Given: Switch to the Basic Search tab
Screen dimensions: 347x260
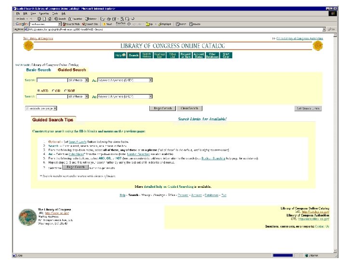Looking at the screenshot, I should coord(39,70).
